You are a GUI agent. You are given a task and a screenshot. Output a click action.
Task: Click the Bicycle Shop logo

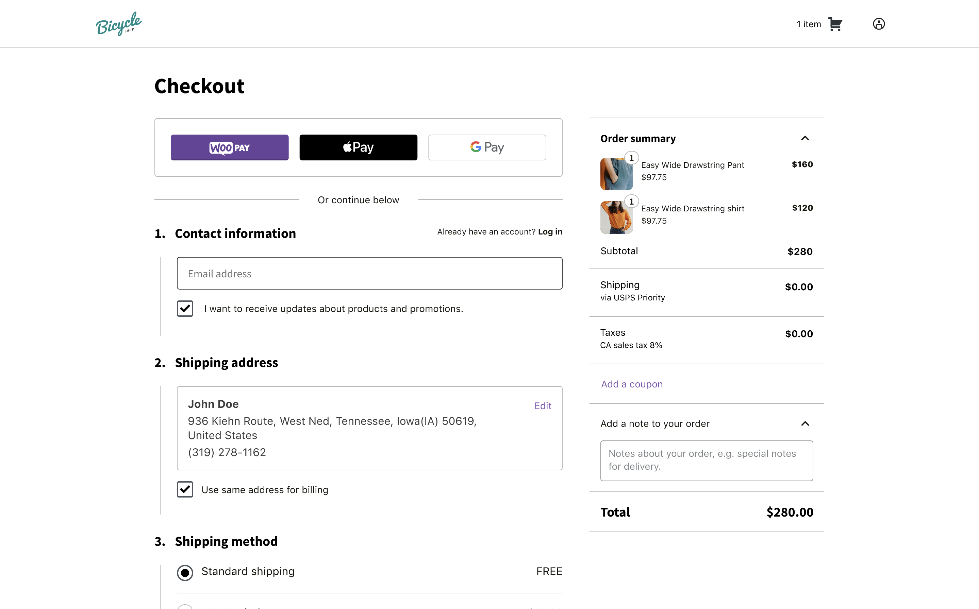tap(118, 24)
